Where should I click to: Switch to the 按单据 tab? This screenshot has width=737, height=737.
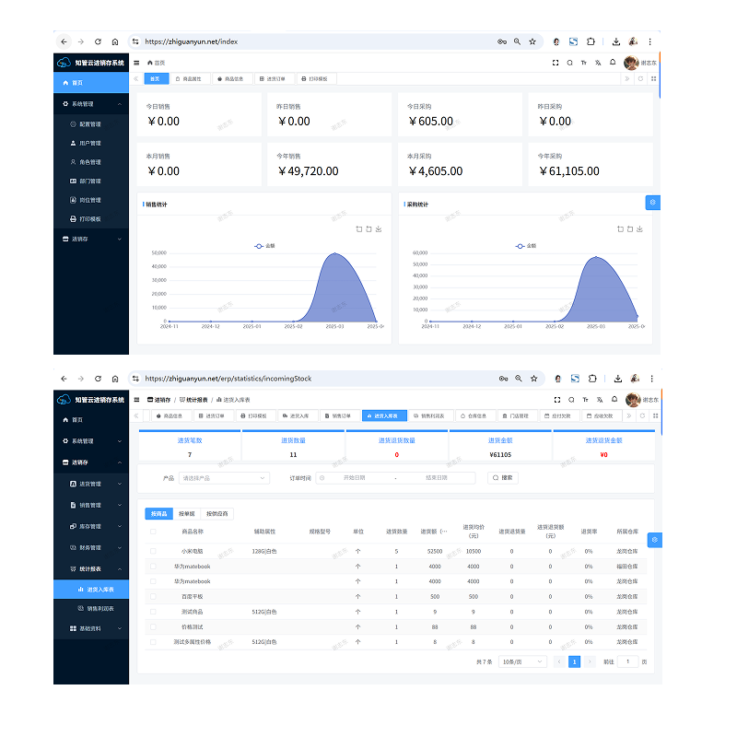pyautogui.click(x=187, y=514)
